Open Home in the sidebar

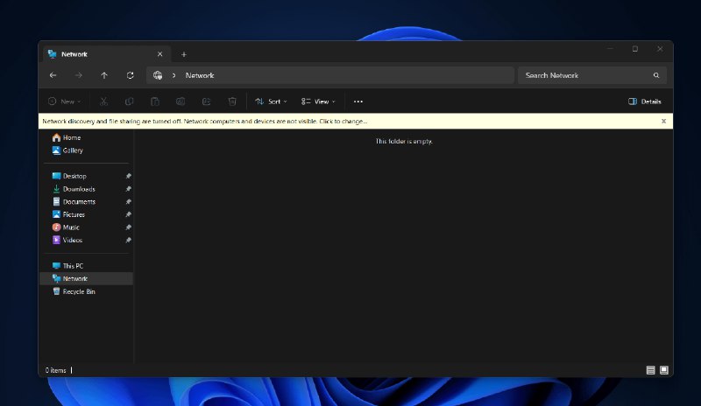[x=67, y=137]
